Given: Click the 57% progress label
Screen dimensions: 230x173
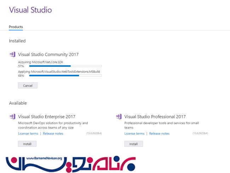Looking at the screenshot, I should (x=21, y=66).
